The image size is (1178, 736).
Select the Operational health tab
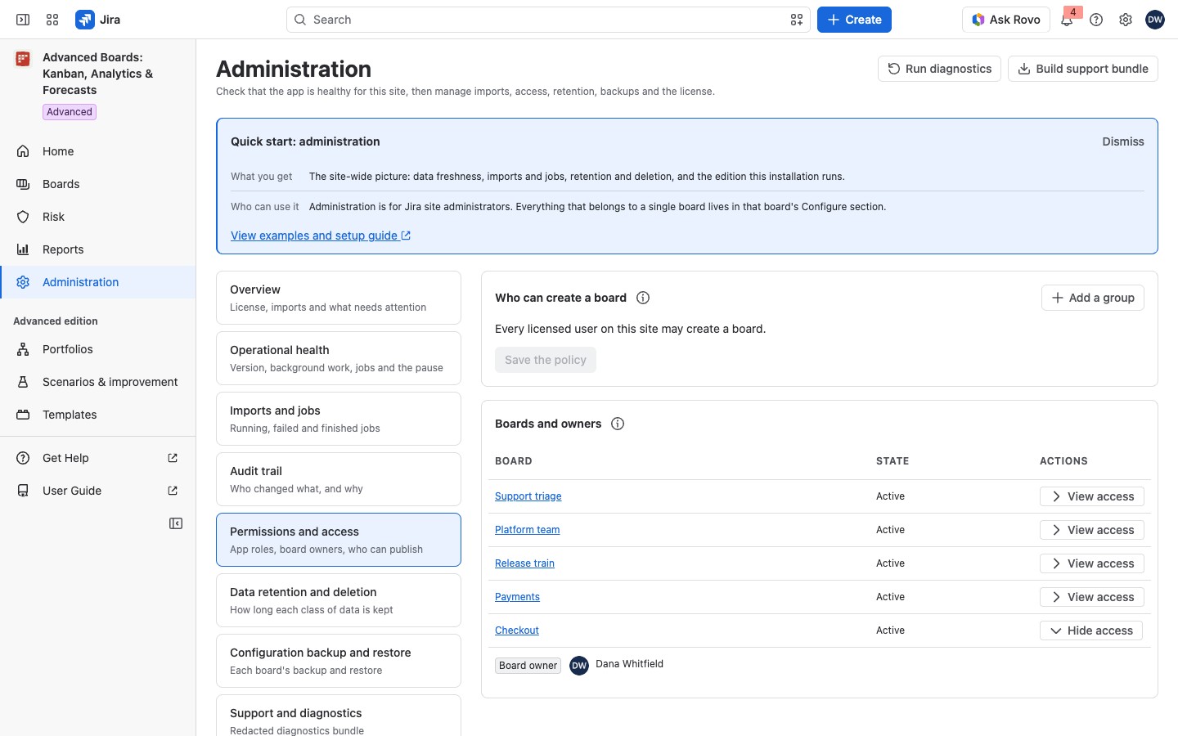tap(339, 358)
